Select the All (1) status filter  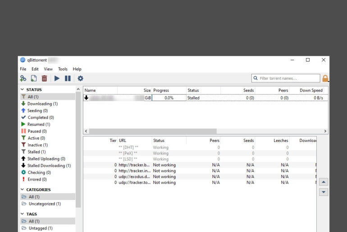coord(48,97)
